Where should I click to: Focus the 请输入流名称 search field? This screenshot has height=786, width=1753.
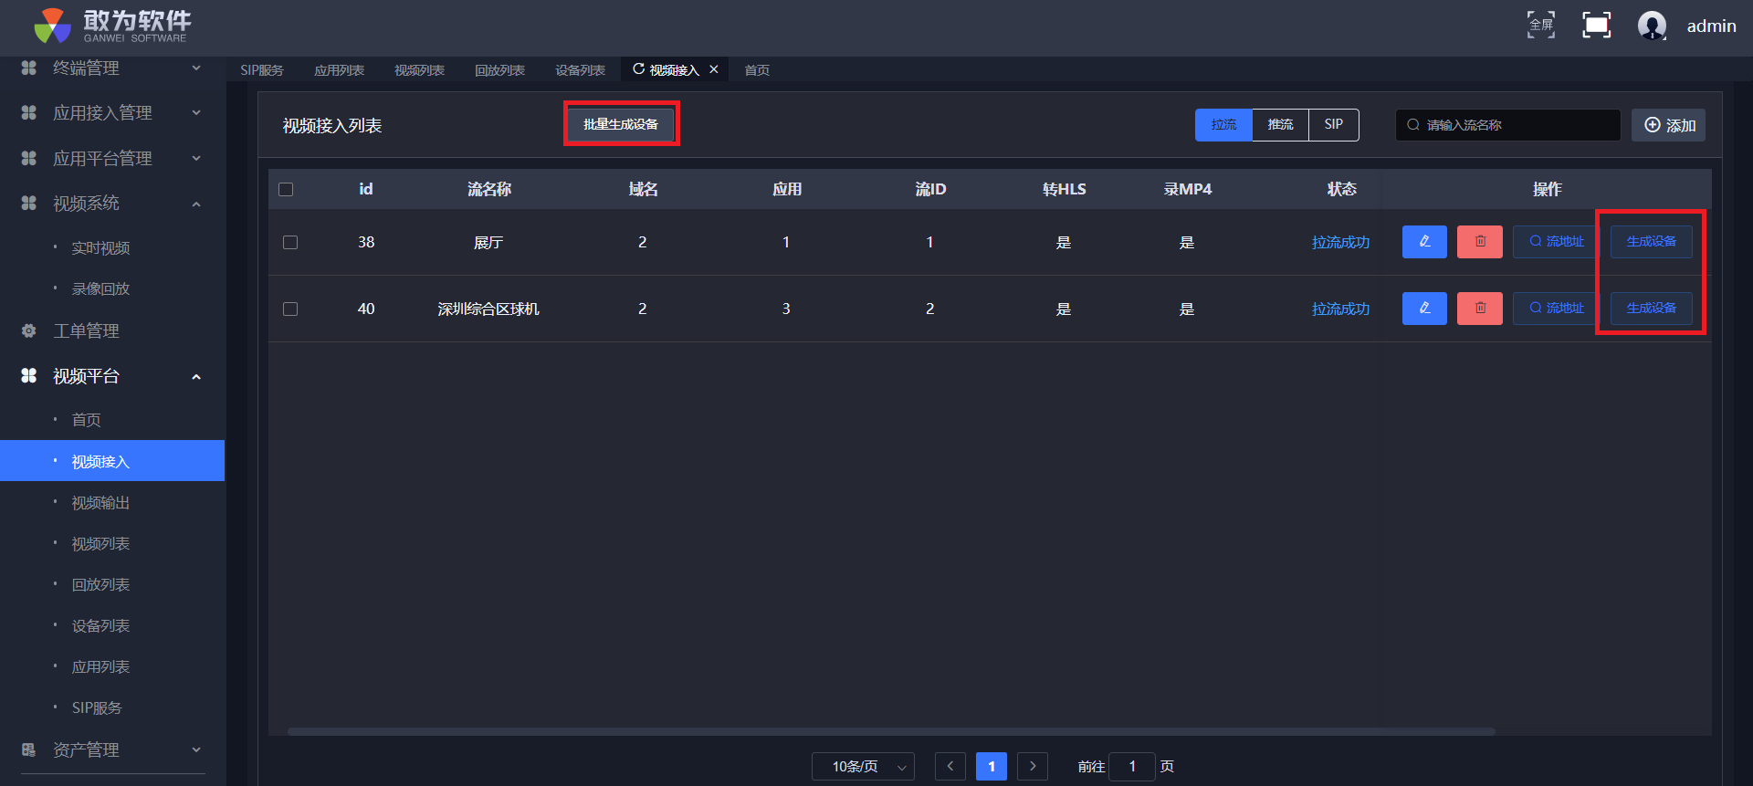click(1508, 125)
